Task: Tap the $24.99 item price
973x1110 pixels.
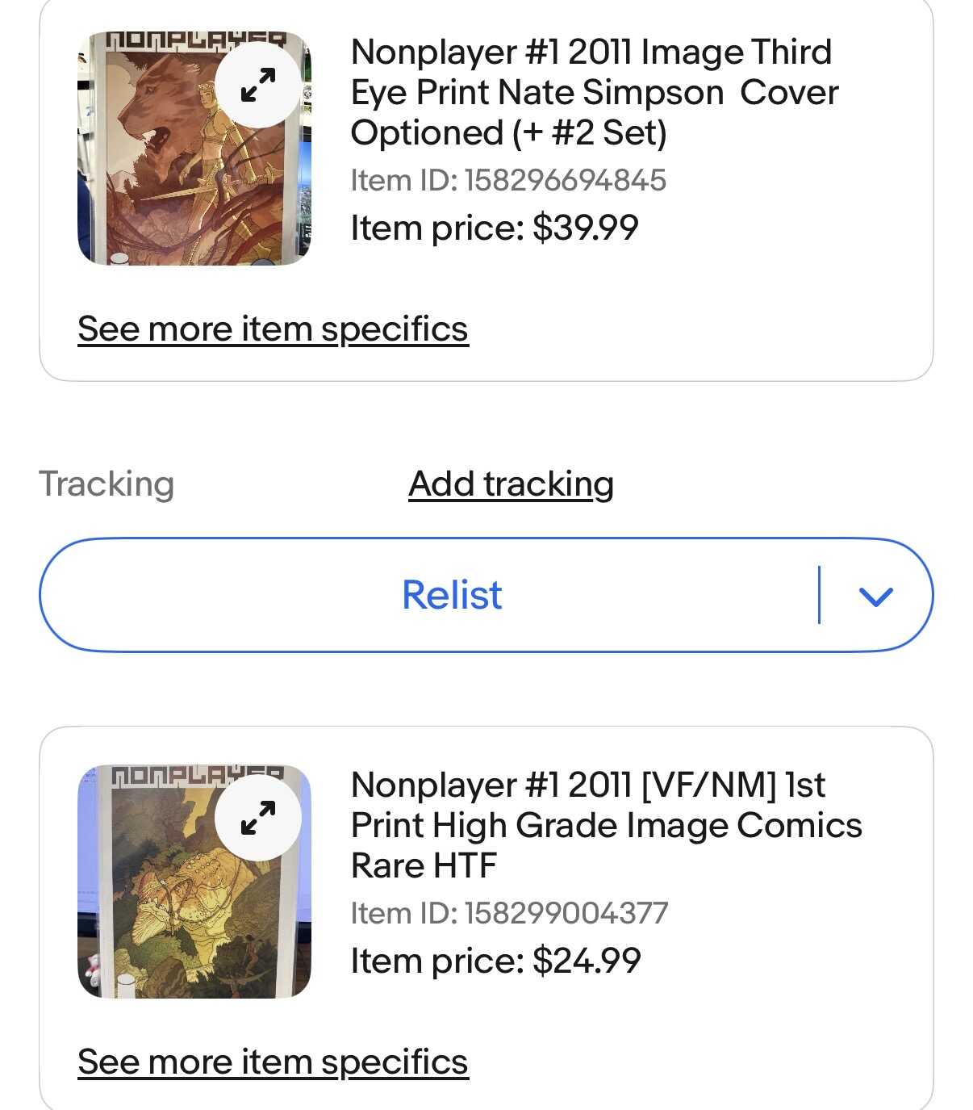Action: point(495,961)
